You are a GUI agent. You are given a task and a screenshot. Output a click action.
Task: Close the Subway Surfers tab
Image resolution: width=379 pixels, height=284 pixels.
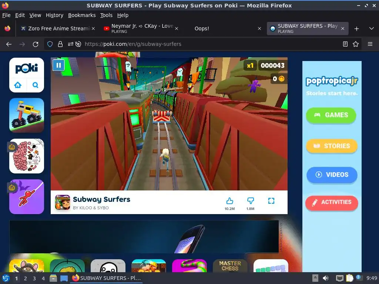(343, 28)
